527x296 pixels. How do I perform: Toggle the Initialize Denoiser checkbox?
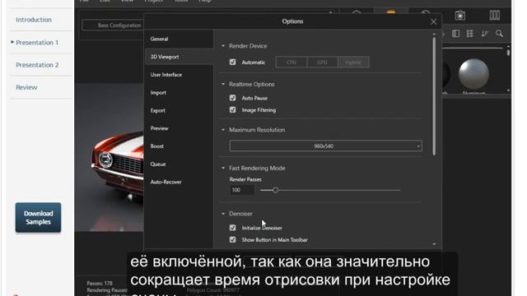click(x=232, y=228)
